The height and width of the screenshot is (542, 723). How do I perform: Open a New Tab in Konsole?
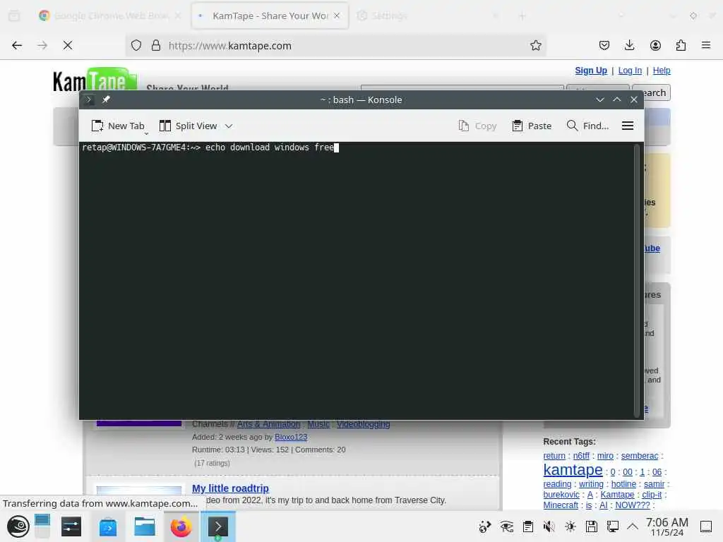coord(118,126)
